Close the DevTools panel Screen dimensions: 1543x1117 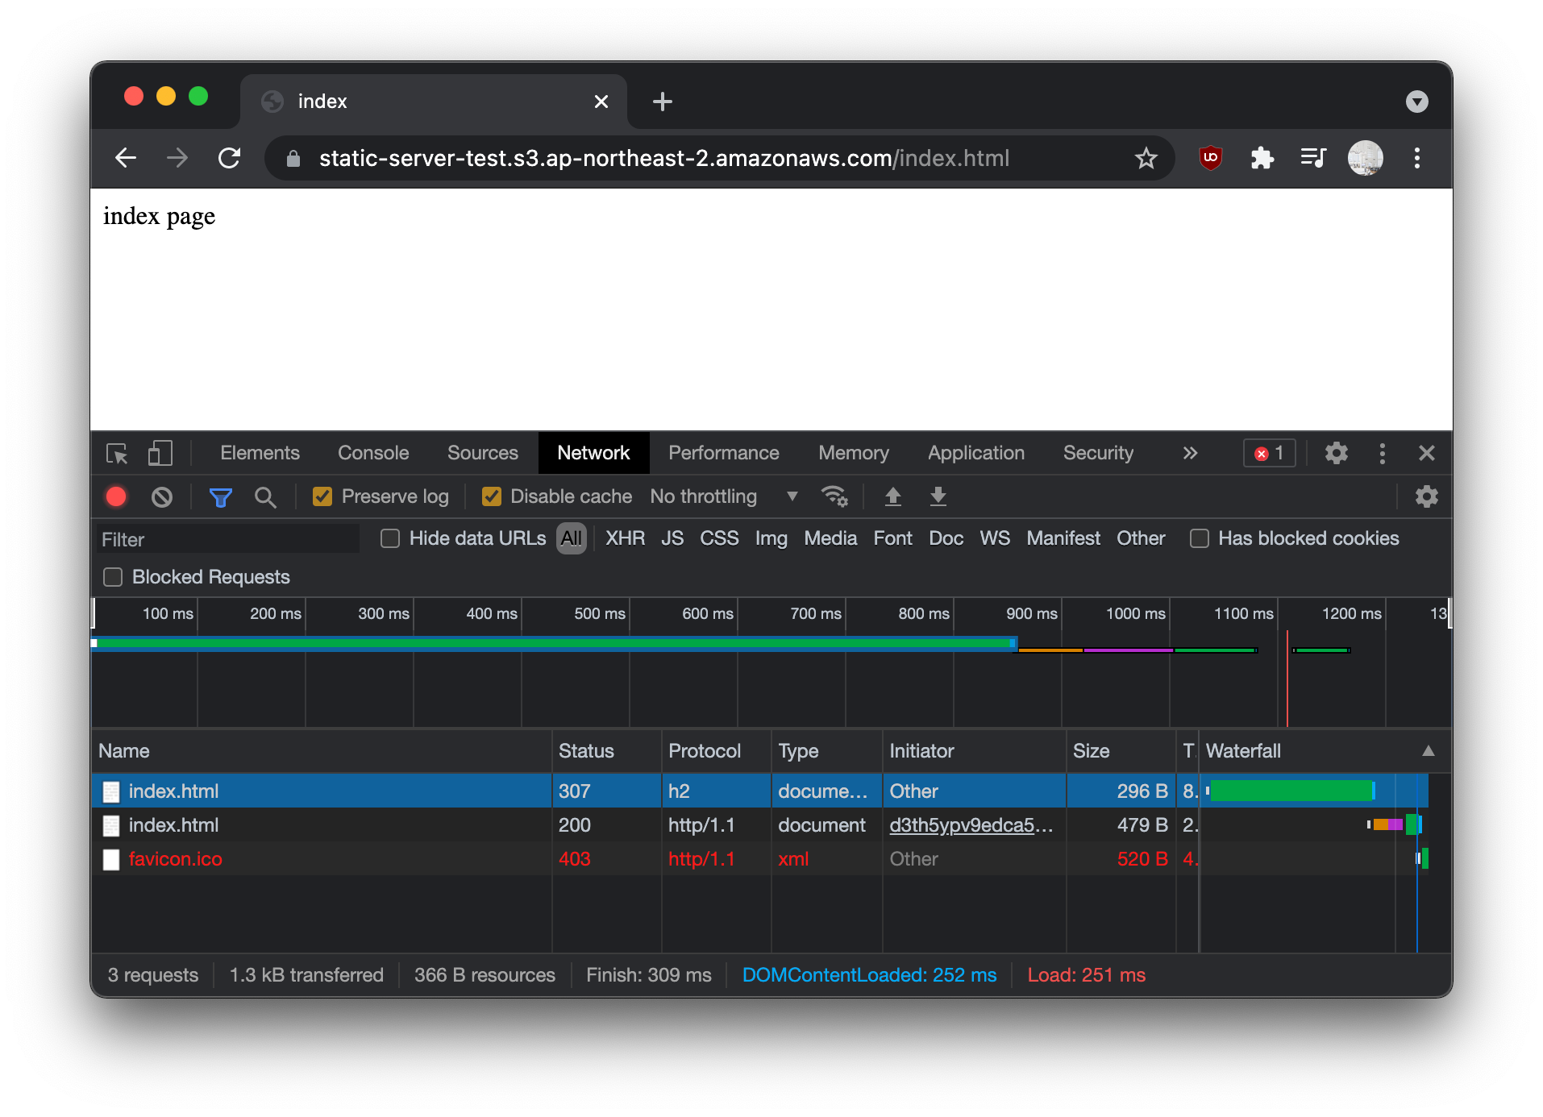(1426, 453)
